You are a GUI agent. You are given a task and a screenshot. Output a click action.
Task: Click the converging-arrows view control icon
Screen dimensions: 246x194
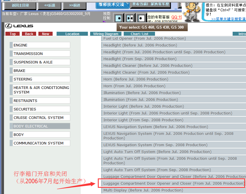[x=130, y=18]
